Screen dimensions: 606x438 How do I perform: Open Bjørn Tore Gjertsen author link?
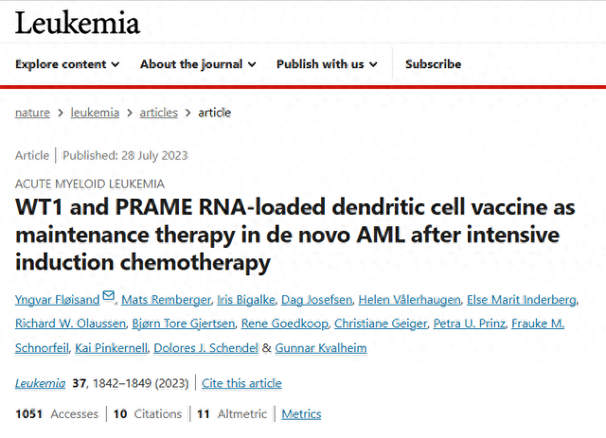tap(184, 324)
